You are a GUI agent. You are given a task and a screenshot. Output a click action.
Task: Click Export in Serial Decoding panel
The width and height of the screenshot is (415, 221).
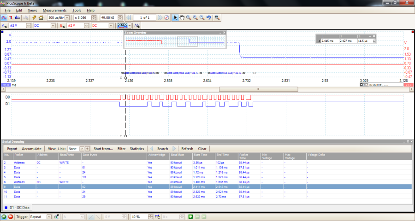[x=12, y=149]
